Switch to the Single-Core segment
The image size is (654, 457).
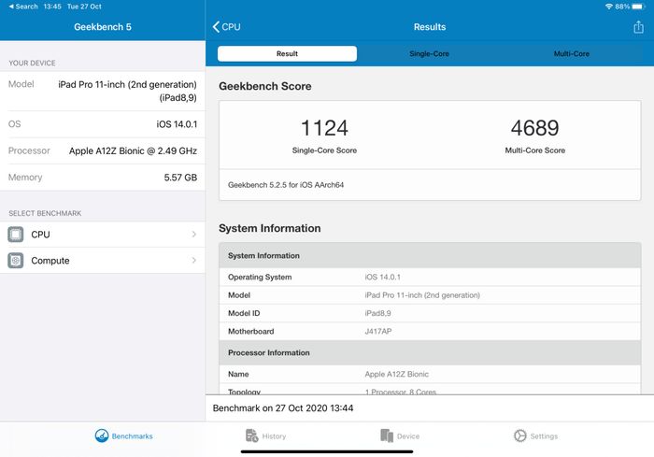(429, 53)
